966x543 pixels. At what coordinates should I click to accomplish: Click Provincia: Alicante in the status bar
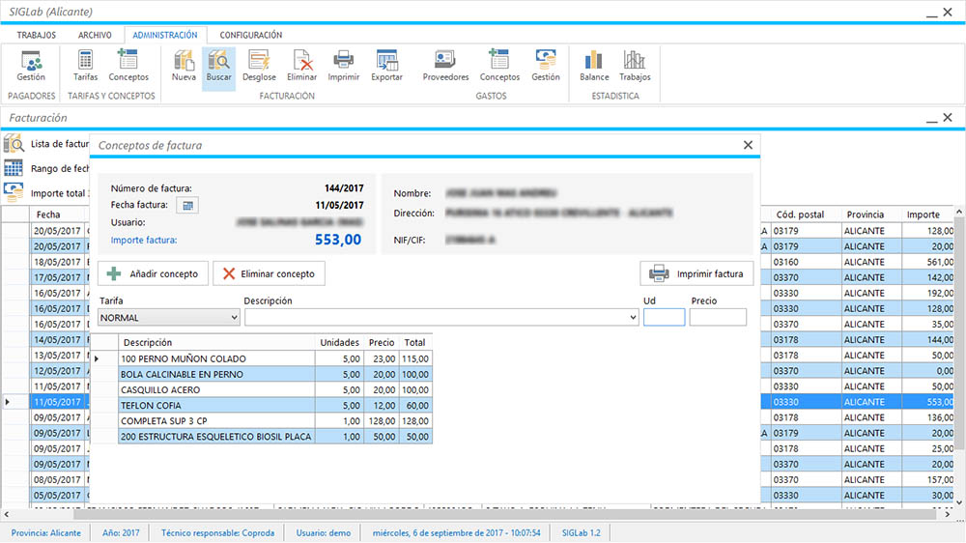pos(46,532)
